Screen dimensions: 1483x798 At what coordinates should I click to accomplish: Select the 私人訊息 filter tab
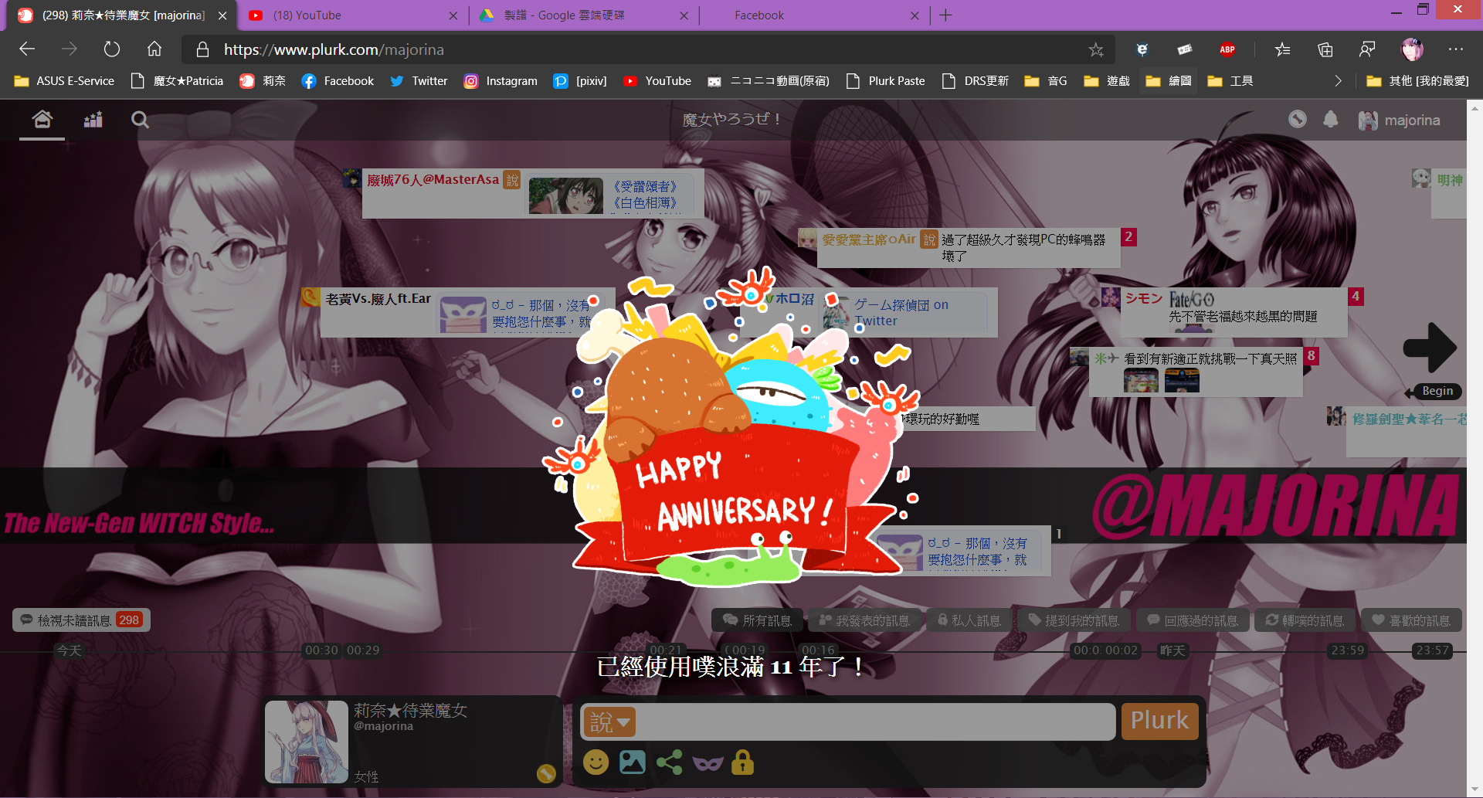[969, 620]
